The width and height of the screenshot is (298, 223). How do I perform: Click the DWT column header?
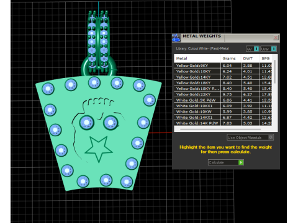coord(250,58)
